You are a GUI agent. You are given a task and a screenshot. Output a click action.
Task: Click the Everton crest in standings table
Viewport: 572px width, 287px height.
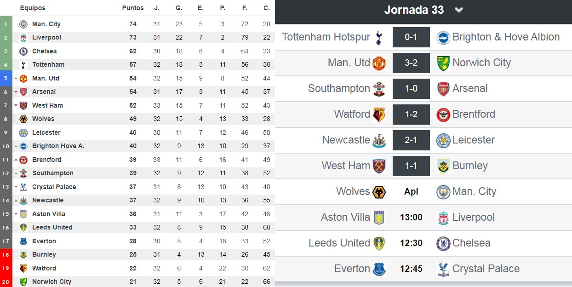23,241
